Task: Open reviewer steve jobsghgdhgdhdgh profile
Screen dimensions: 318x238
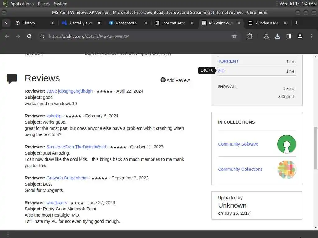Action: [69, 91]
